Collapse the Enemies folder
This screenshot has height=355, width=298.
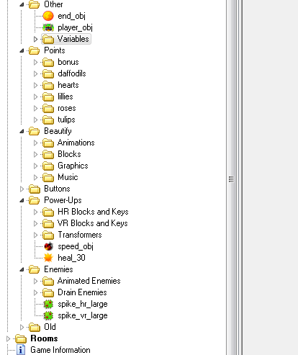22,269
